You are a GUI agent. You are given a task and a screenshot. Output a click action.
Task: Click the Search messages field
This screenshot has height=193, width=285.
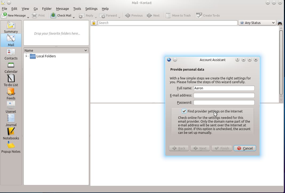168,23
